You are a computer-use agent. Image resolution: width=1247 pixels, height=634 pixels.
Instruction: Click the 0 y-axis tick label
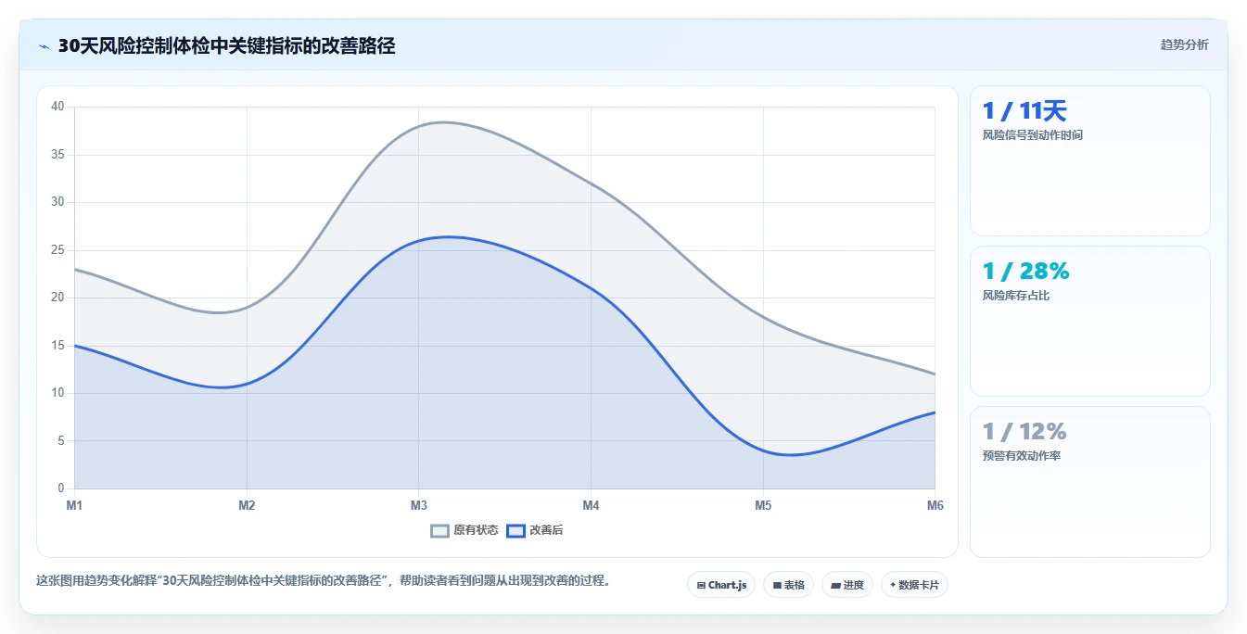pos(61,488)
